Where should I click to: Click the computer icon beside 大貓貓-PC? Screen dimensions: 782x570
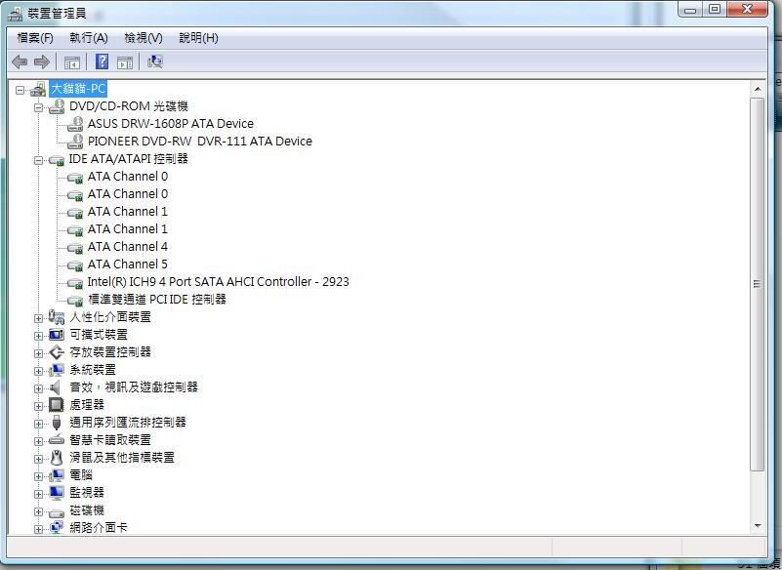[38, 89]
